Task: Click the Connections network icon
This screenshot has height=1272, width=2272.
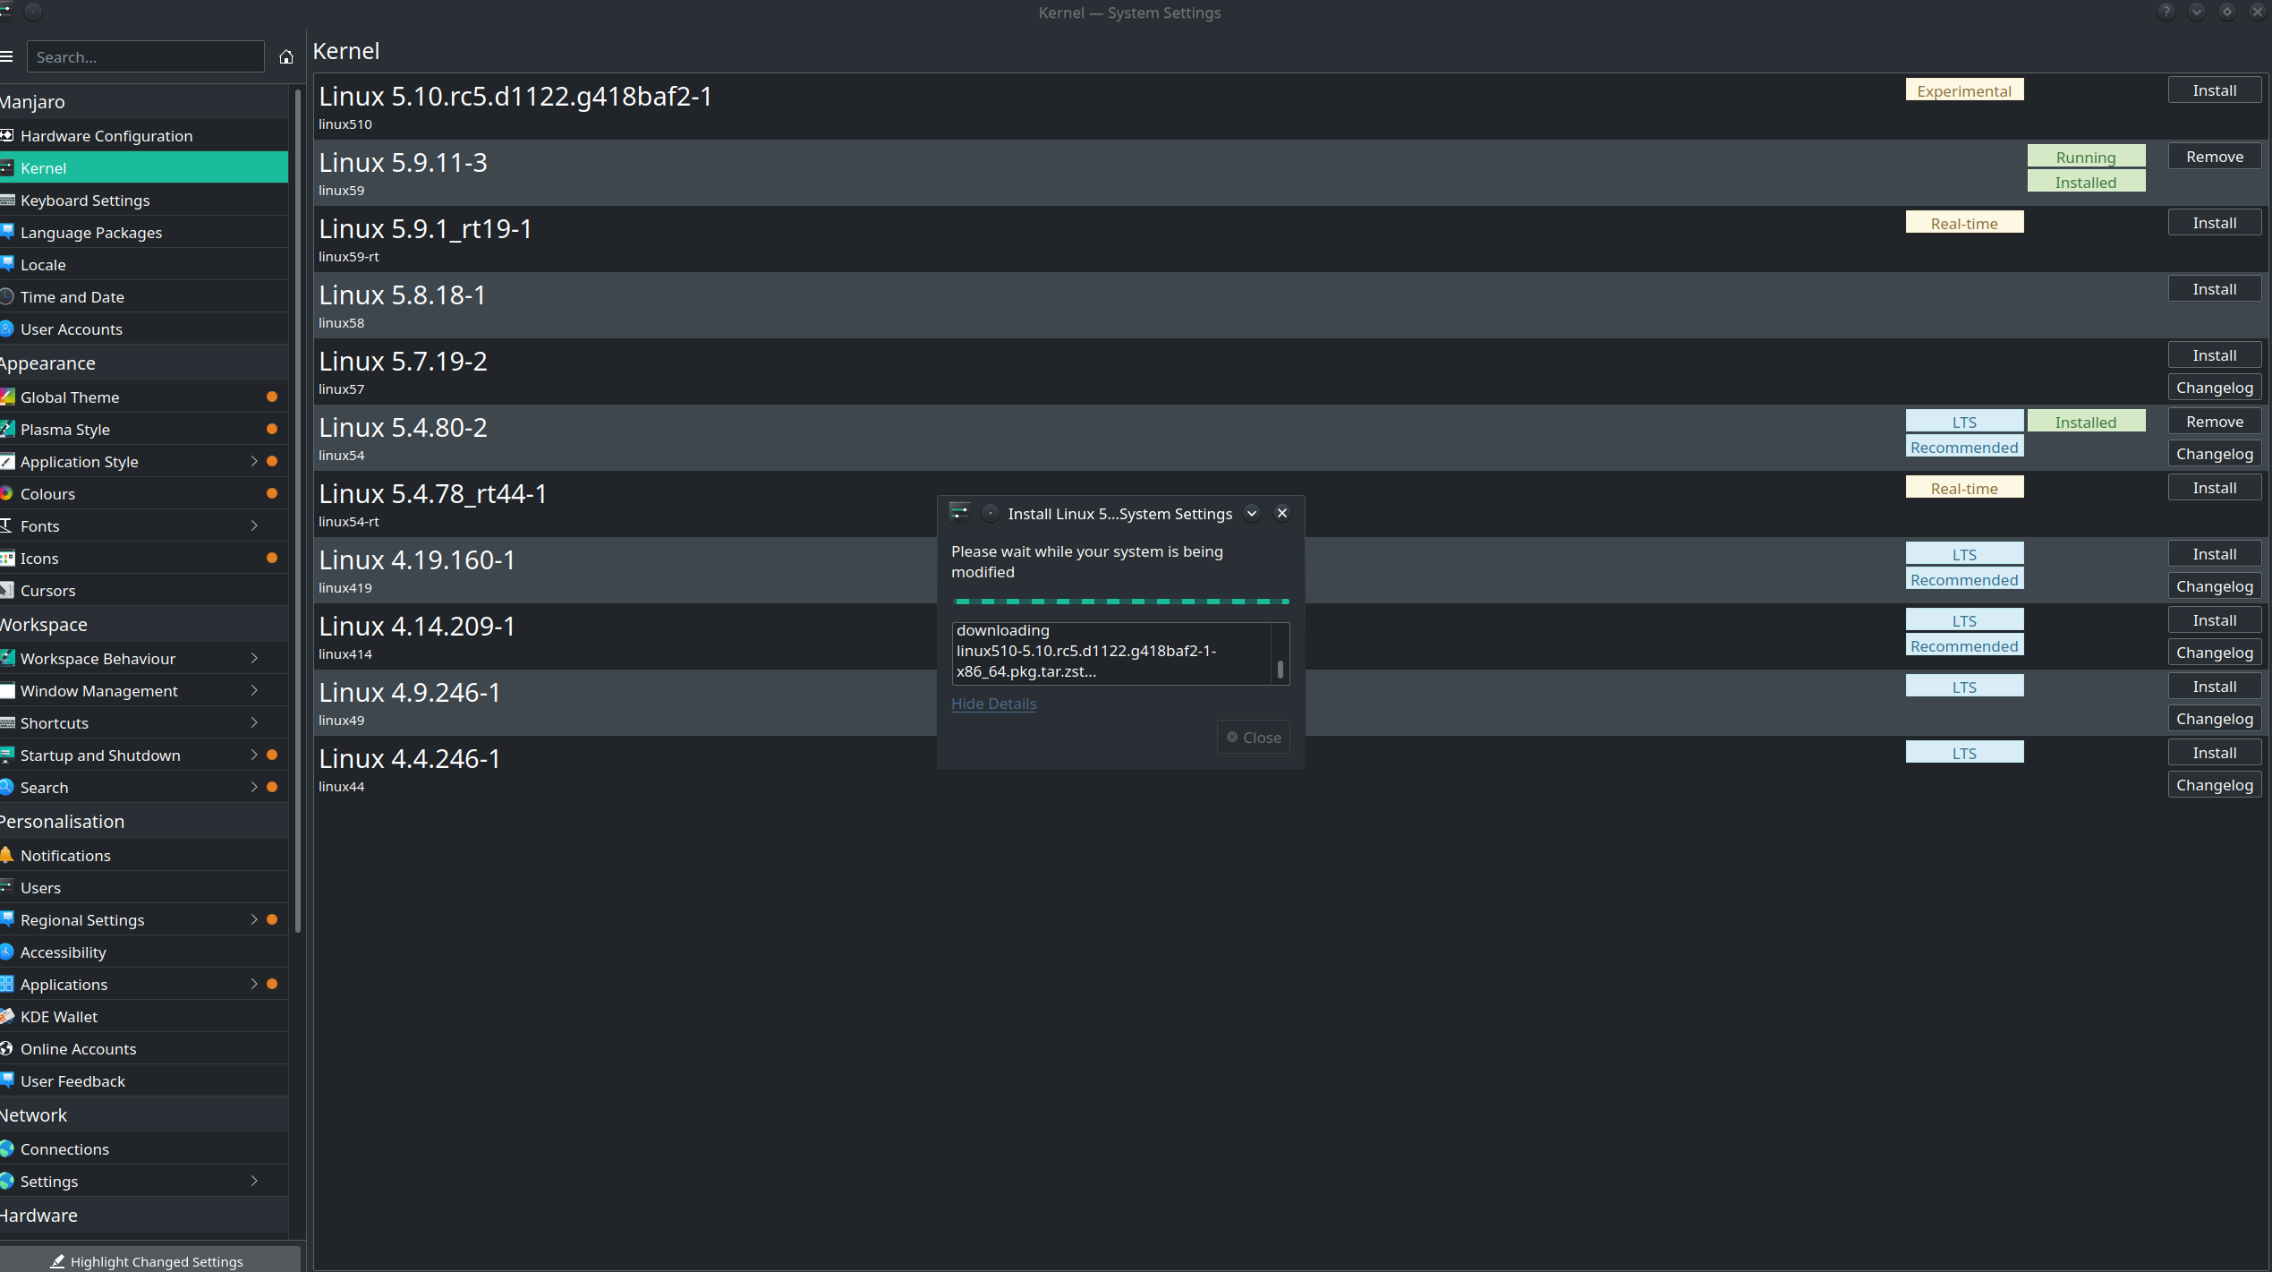Action: (7, 1149)
